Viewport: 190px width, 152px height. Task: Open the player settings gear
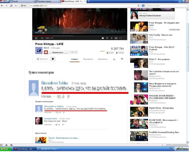pos(107,38)
